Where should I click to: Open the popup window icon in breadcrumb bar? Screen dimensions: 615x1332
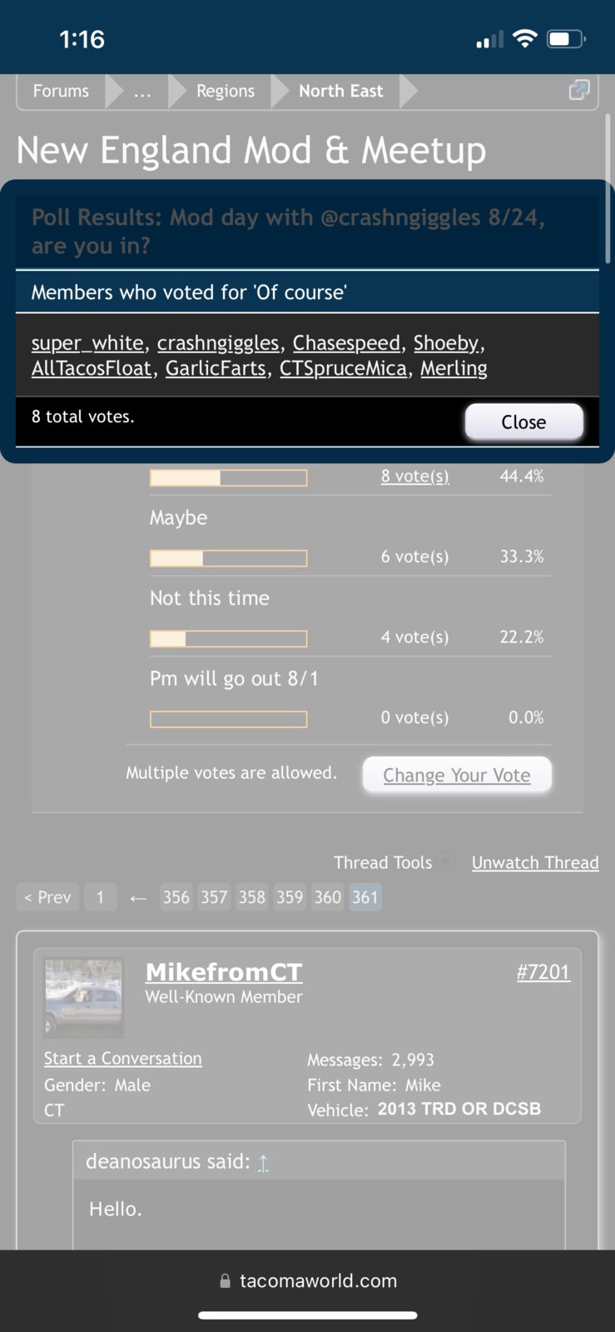[578, 90]
